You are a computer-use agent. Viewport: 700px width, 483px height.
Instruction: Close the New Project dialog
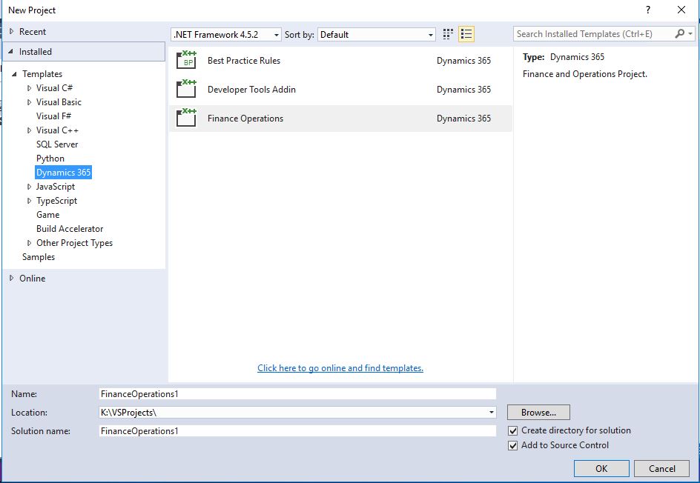tap(681, 10)
